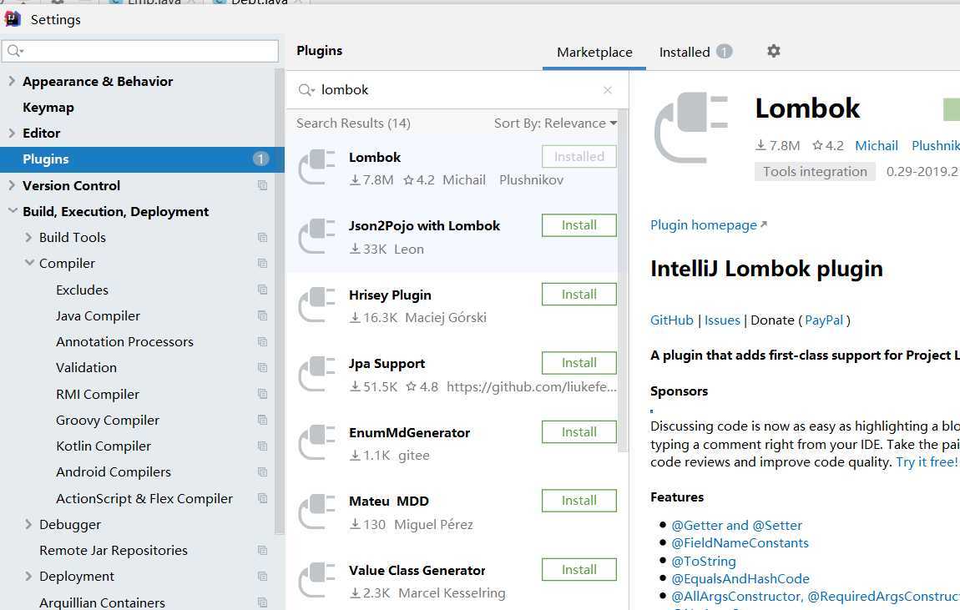960x610 pixels.
Task: Open Annotation Processors settings
Action: pos(125,341)
